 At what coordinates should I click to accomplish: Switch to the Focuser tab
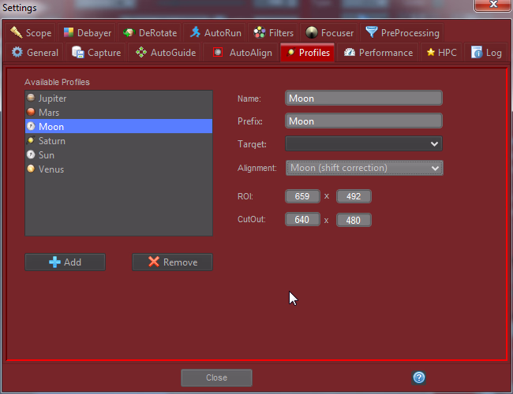[x=330, y=32]
